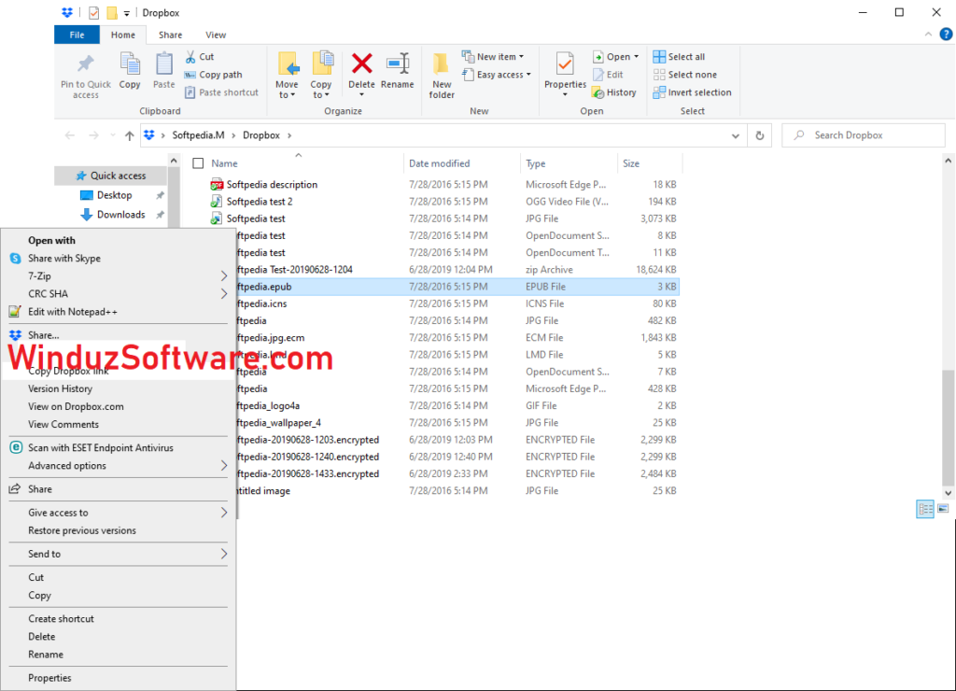Click the Skype icon in context menu
The image size is (956, 691).
[x=15, y=259]
